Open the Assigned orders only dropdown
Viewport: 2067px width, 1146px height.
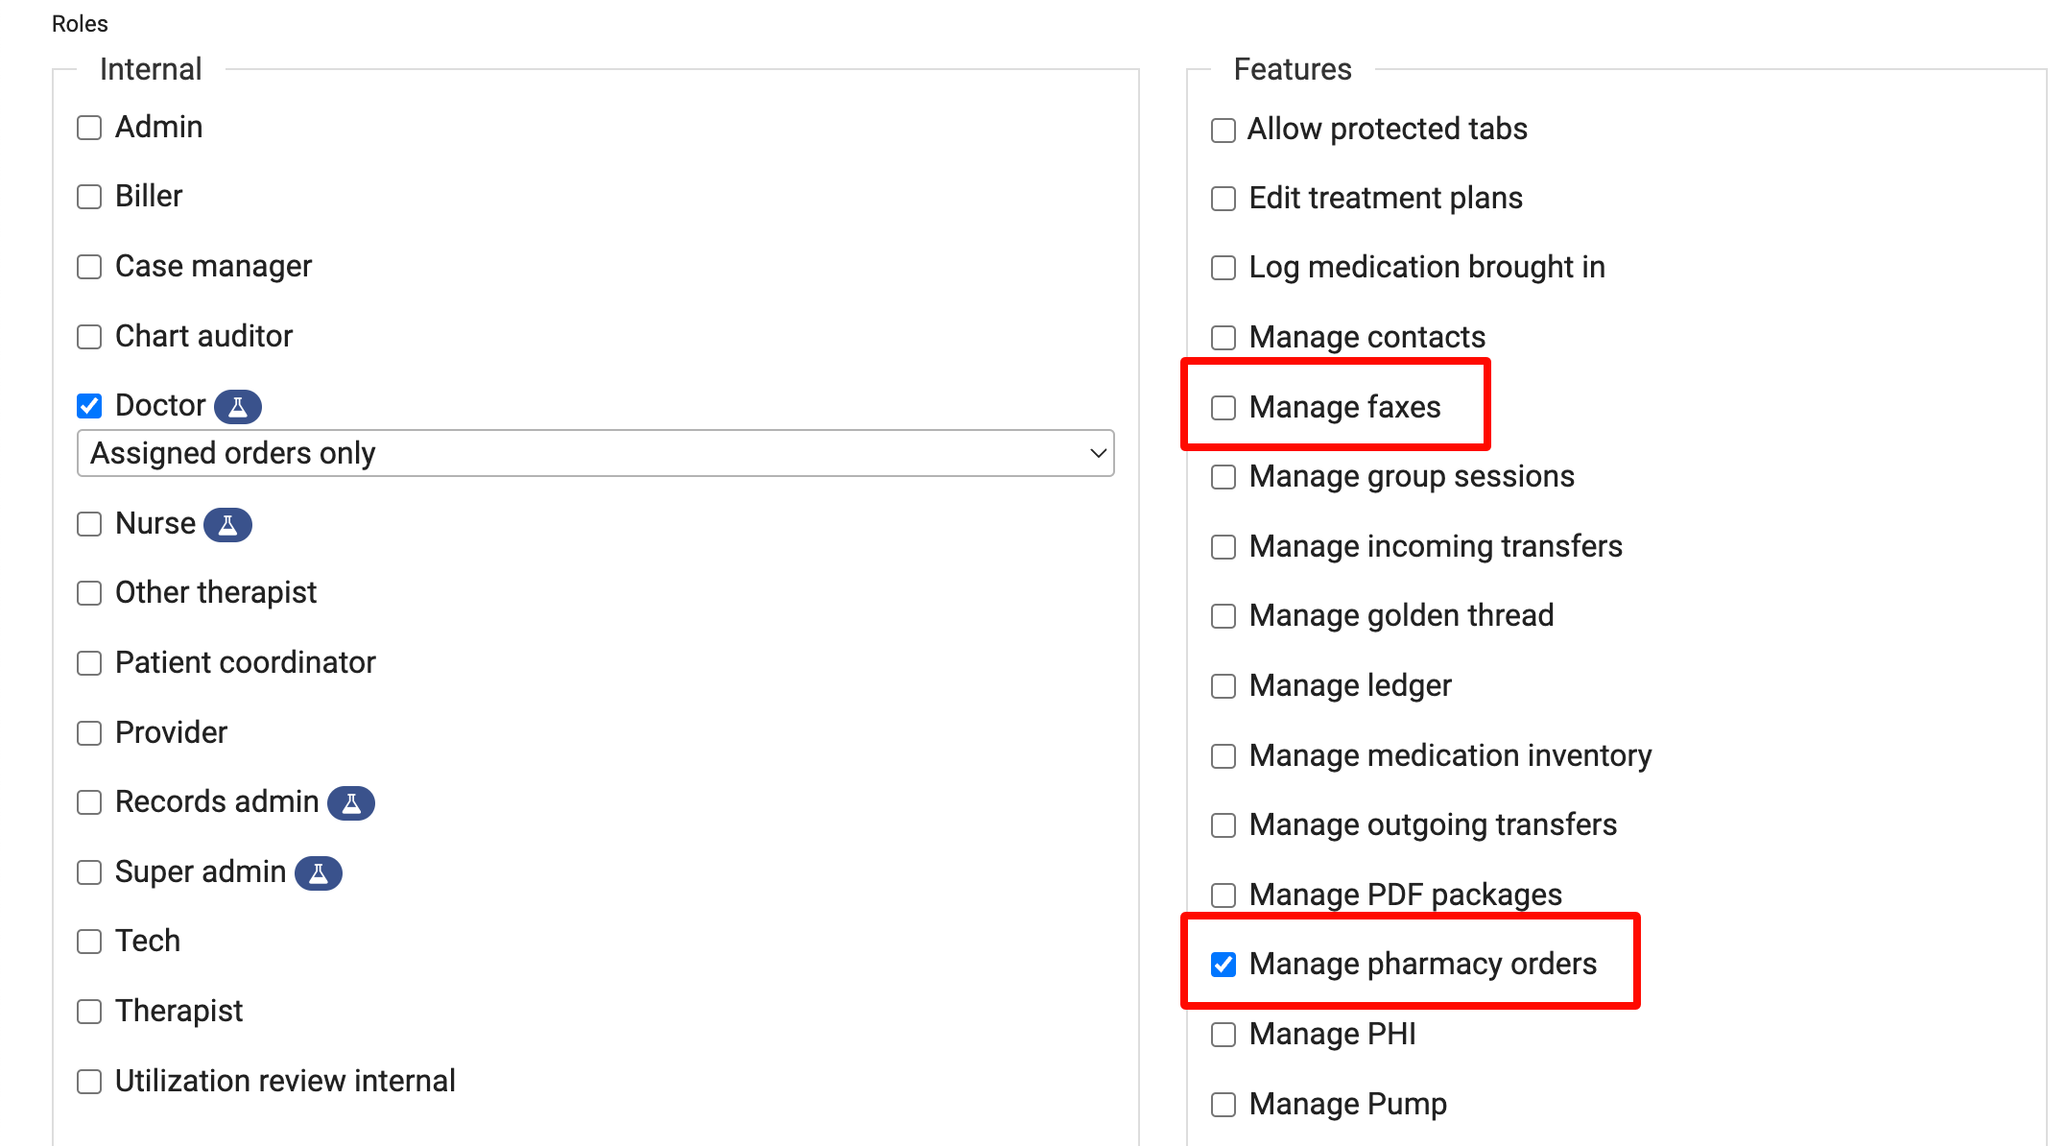coord(595,453)
